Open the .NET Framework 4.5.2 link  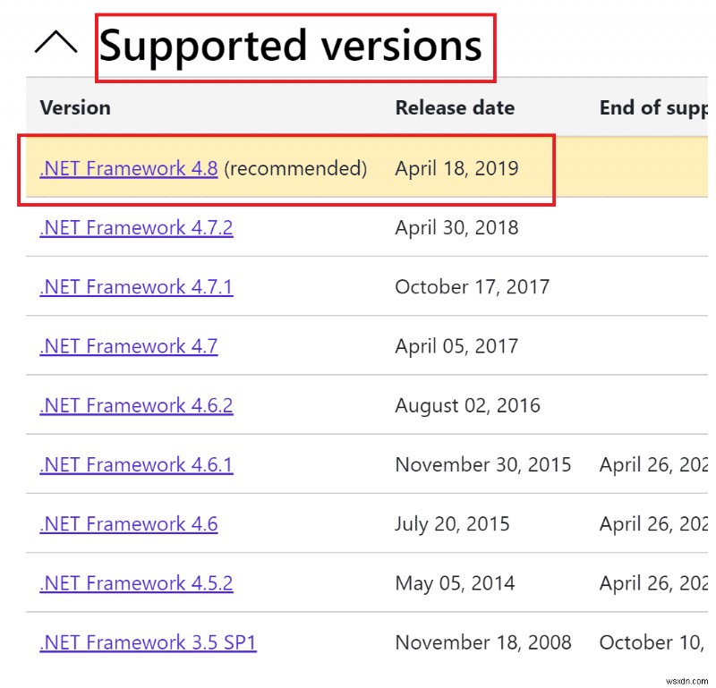pos(135,582)
